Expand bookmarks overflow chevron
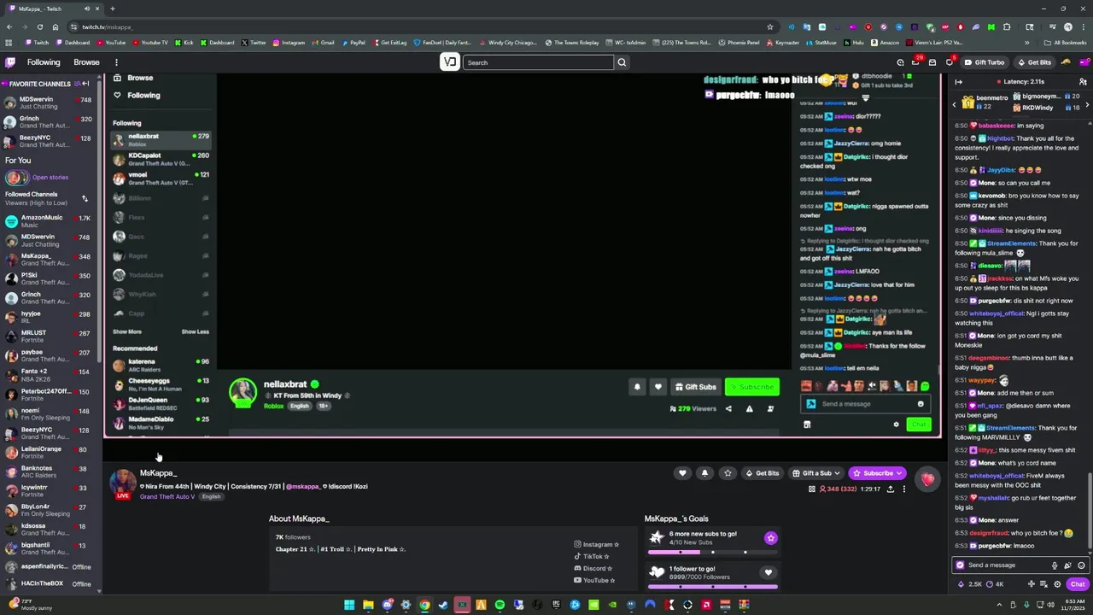The image size is (1093, 615). click(1027, 43)
